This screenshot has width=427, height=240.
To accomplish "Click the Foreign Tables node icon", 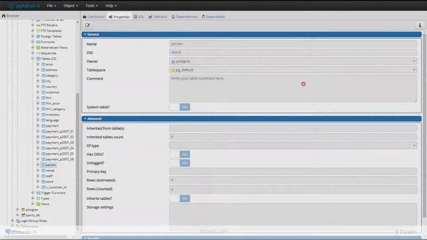I will [x=38, y=36].
